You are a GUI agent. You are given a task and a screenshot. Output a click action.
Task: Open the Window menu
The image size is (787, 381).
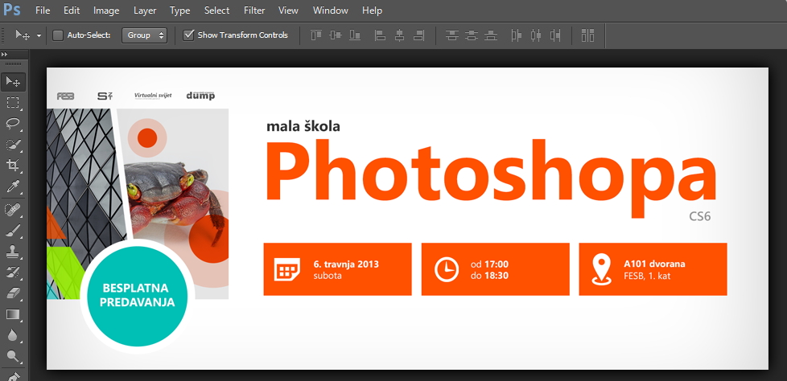[329, 10]
